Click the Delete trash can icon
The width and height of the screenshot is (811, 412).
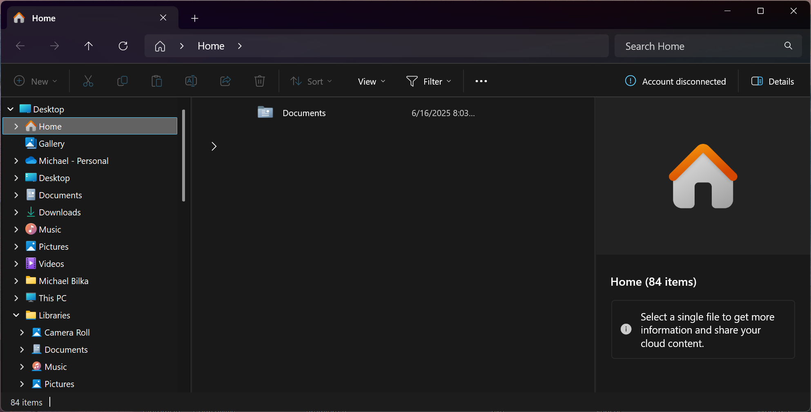tap(260, 81)
